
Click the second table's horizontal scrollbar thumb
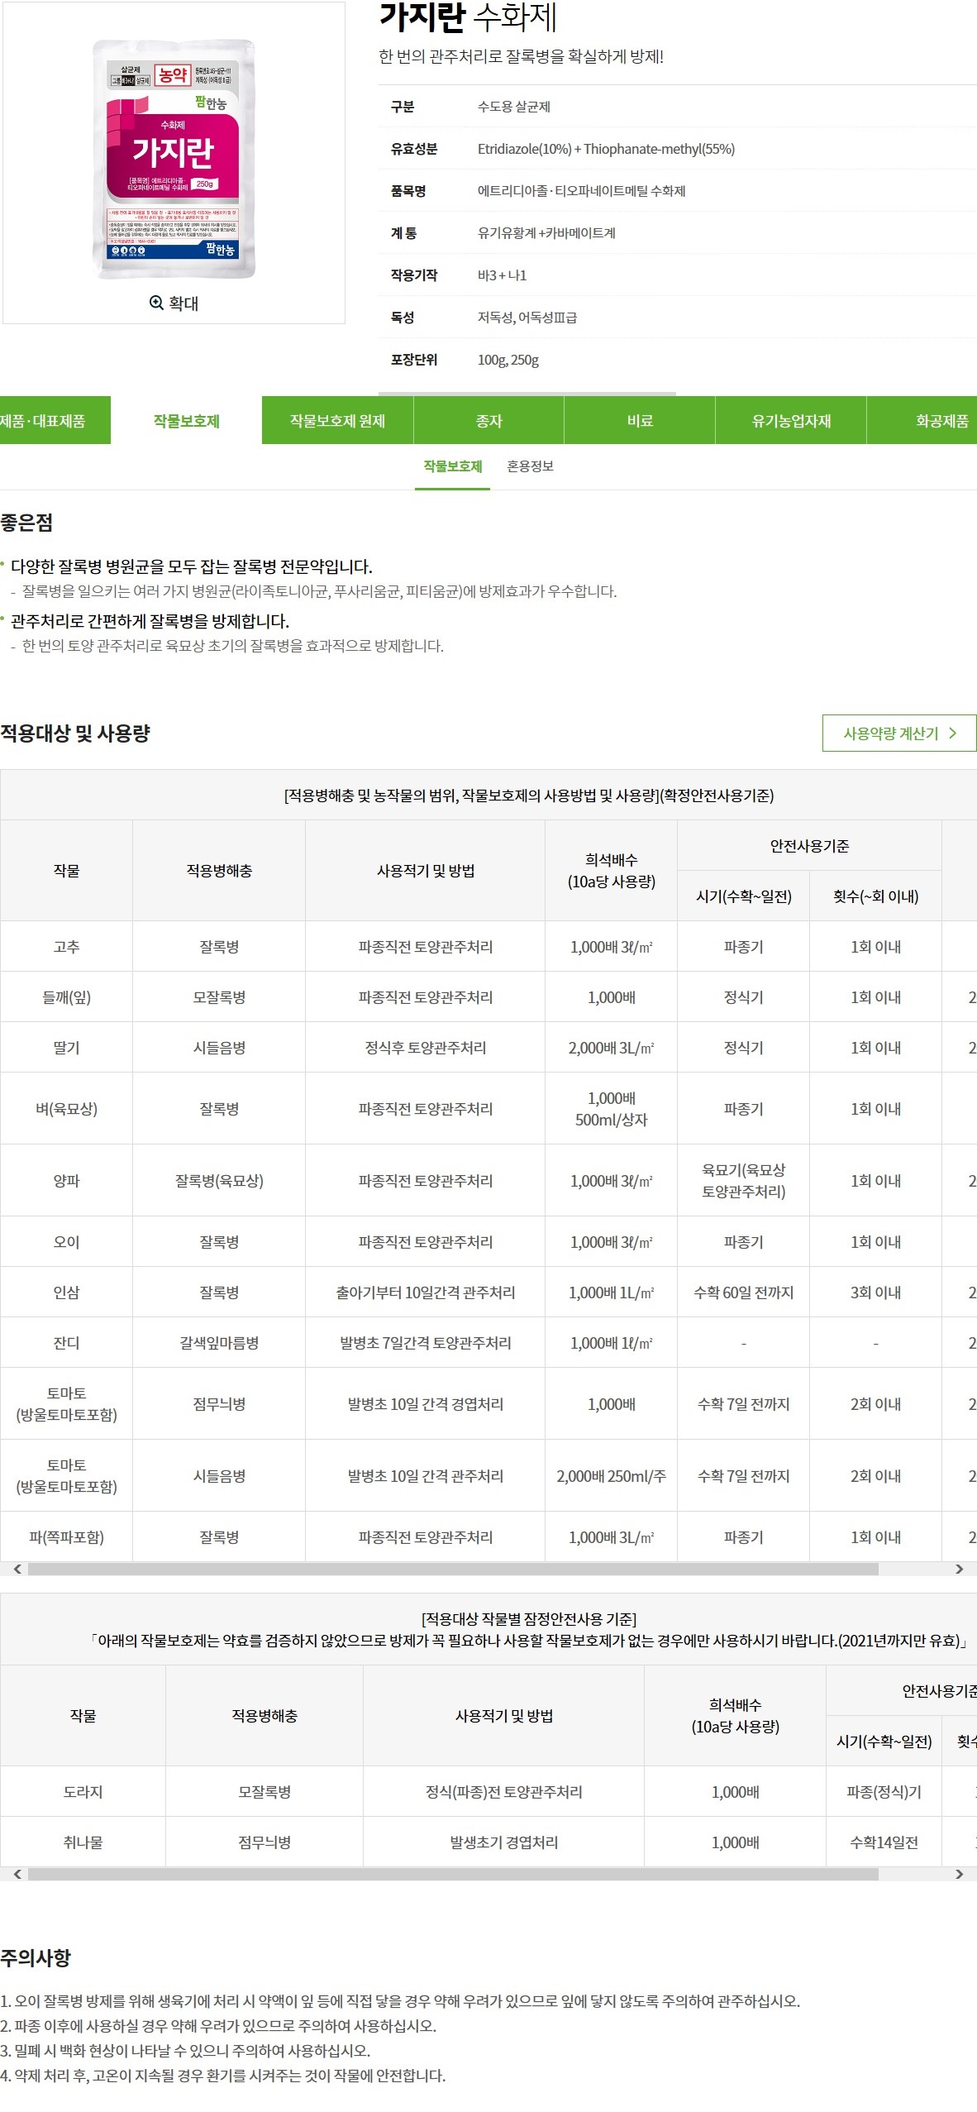click(x=453, y=1874)
